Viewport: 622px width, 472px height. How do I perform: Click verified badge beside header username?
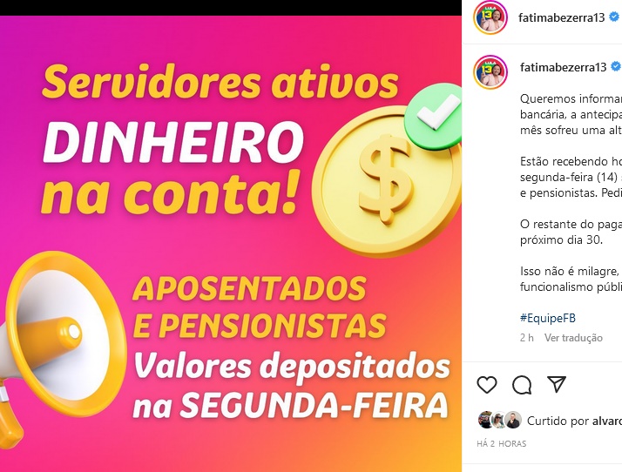tap(614, 17)
